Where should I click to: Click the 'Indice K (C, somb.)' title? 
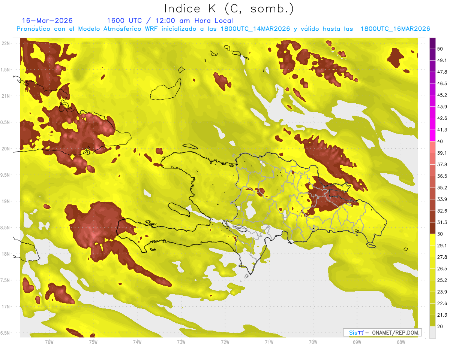pyautogui.click(x=229, y=9)
